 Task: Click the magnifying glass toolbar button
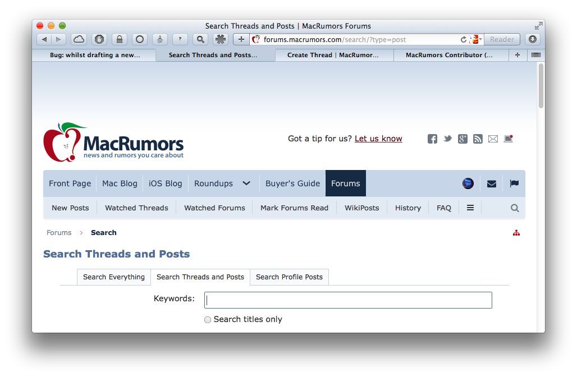[200, 39]
